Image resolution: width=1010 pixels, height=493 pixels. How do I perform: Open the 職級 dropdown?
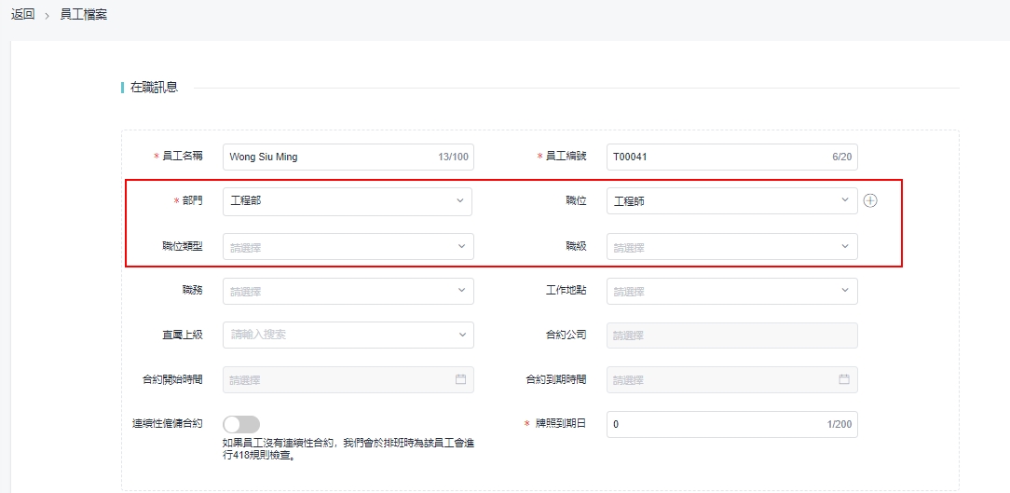point(731,247)
